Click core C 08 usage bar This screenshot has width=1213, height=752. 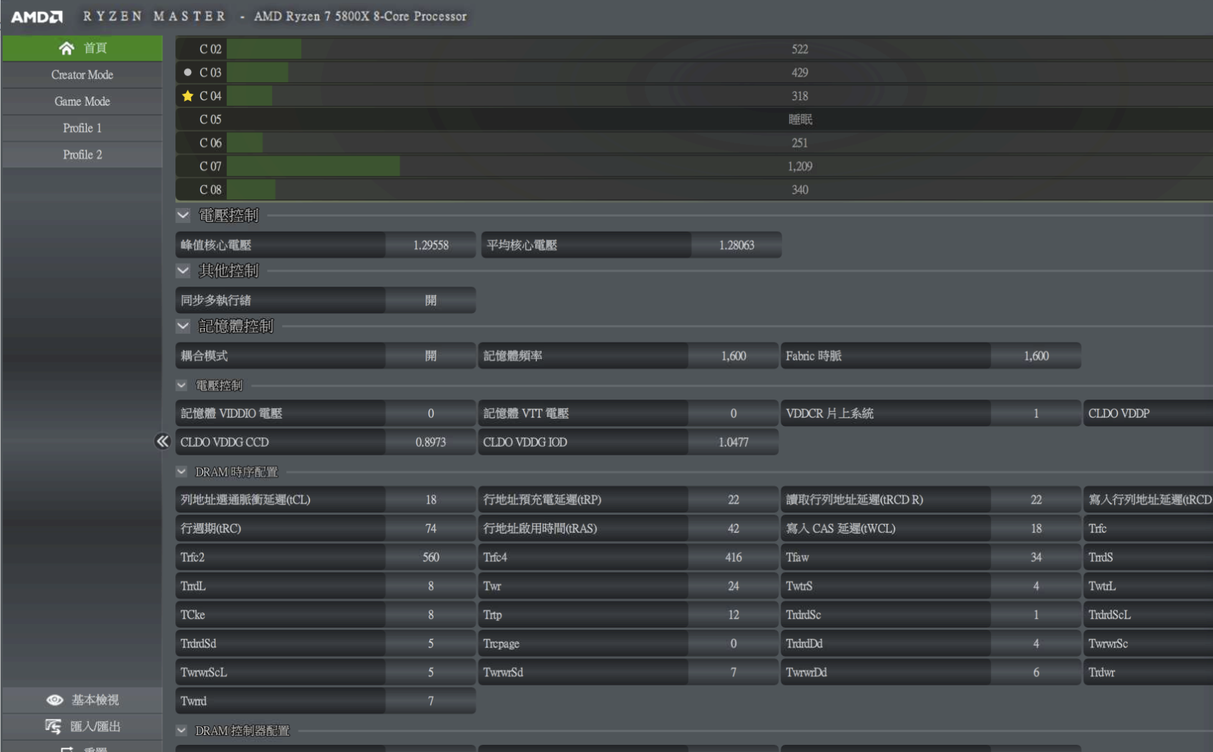(x=251, y=189)
